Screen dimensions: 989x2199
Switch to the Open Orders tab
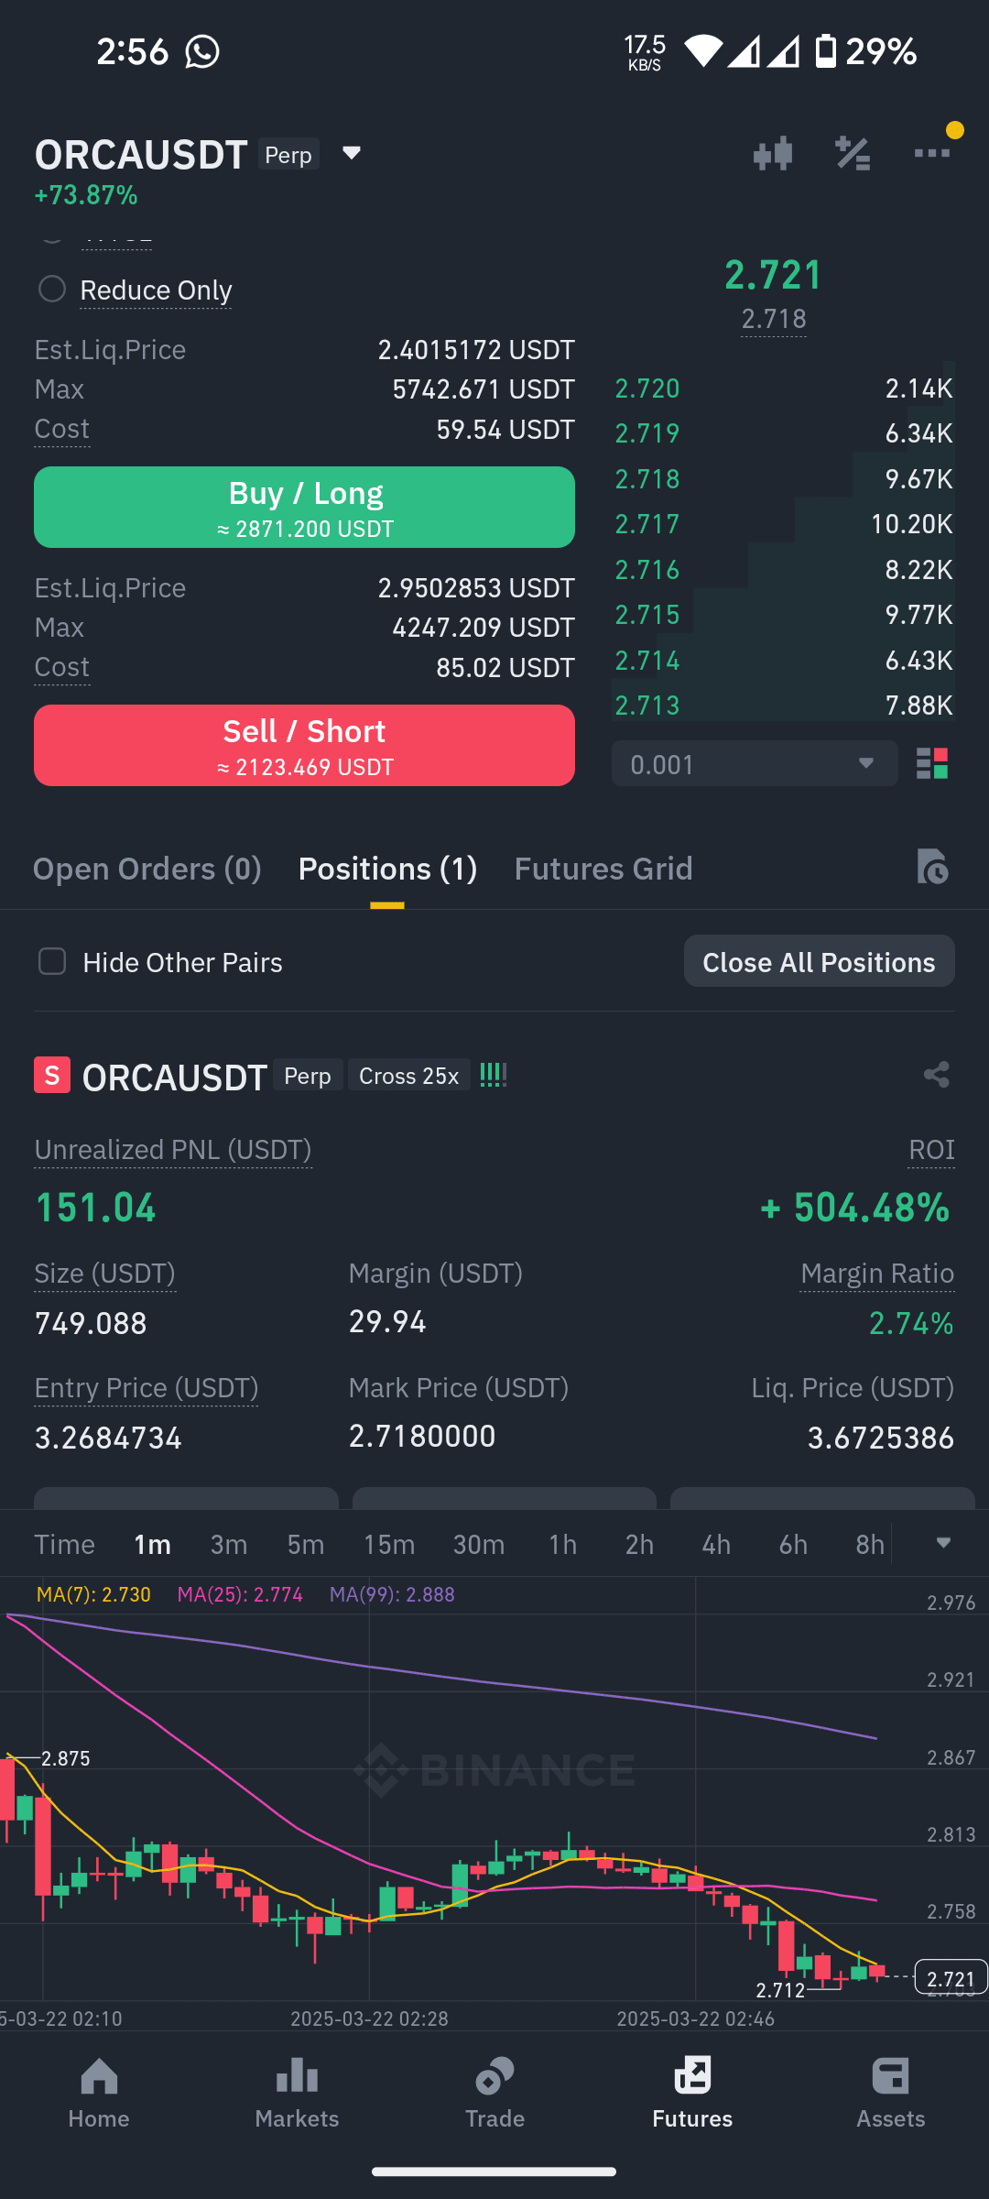tap(147, 868)
